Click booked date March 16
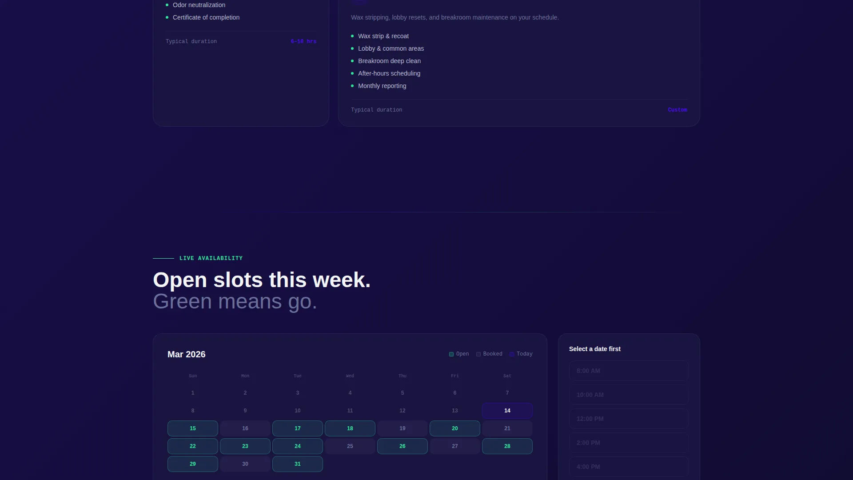This screenshot has height=480, width=853. point(245,428)
